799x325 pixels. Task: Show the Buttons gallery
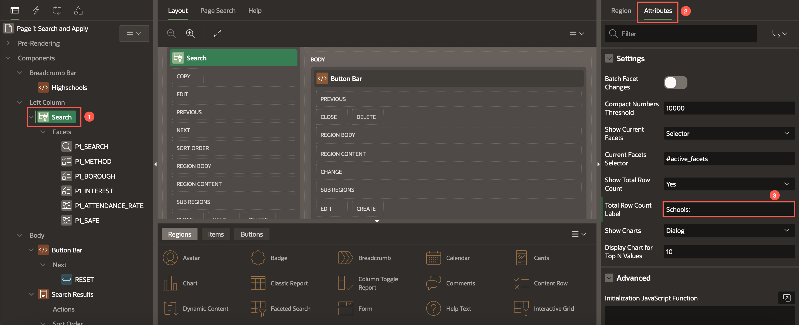tap(252, 234)
